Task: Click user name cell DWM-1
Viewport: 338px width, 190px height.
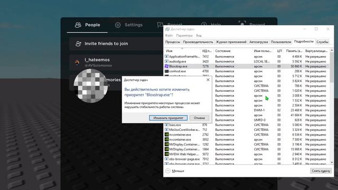Action: point(259,110)
